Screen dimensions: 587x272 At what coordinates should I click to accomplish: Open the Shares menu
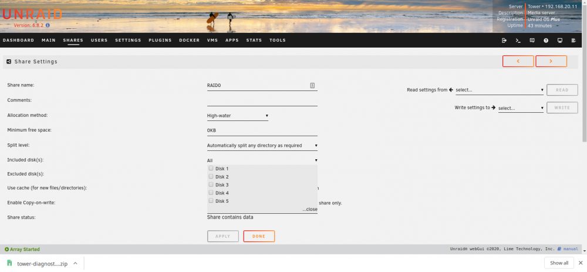point(73,41)
